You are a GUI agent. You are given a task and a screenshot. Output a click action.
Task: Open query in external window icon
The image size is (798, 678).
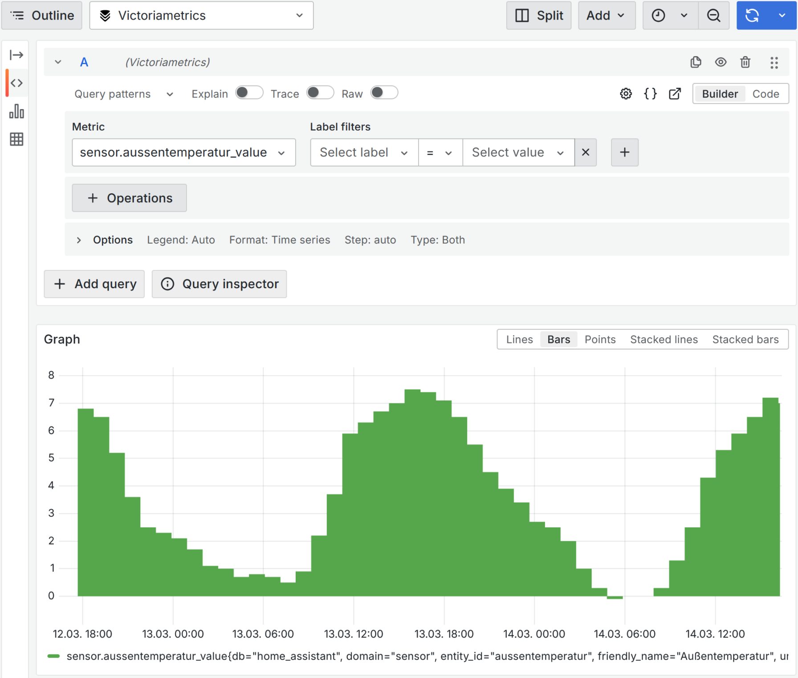tap(675, 94)
